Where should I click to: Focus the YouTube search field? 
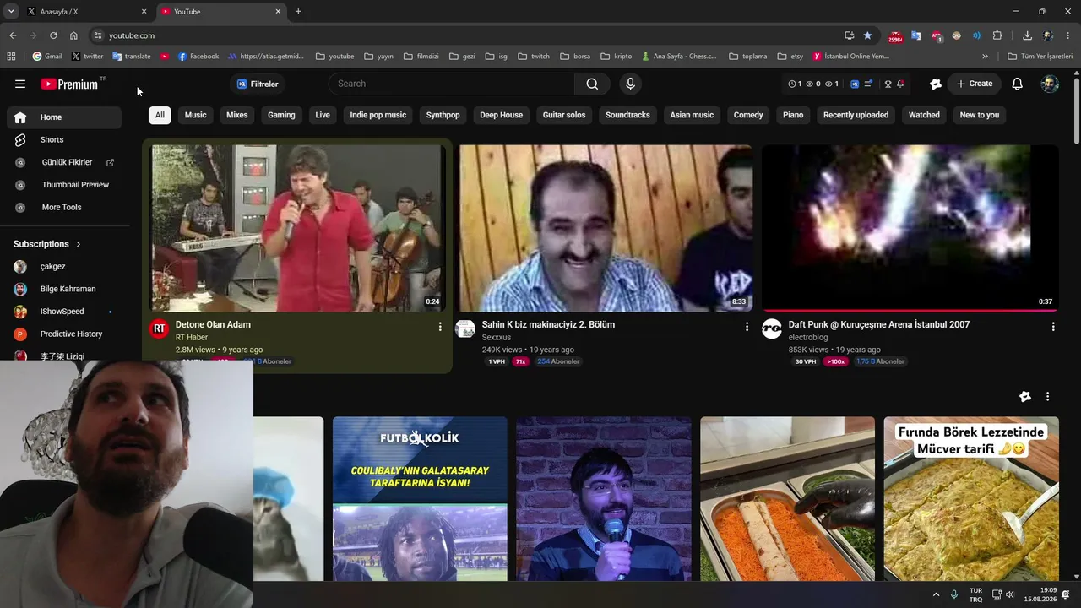click(452, 84)
